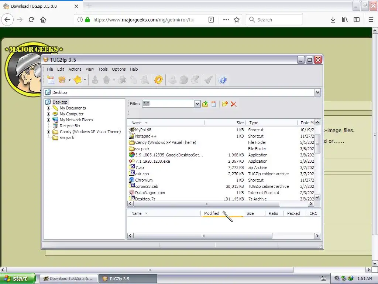Click the Open Archive box icon
The height and width of the screenshot is (284, 378).
click(62, 80)
